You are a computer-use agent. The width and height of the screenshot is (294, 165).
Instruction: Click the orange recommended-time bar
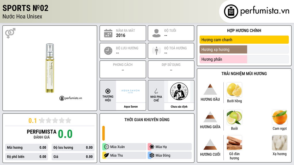pos(103,133)
